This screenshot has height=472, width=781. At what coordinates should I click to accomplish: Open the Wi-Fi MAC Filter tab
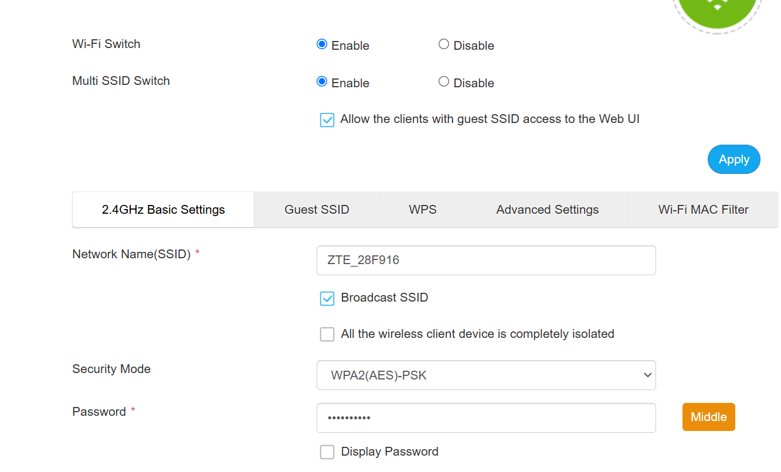pos(703,210)
